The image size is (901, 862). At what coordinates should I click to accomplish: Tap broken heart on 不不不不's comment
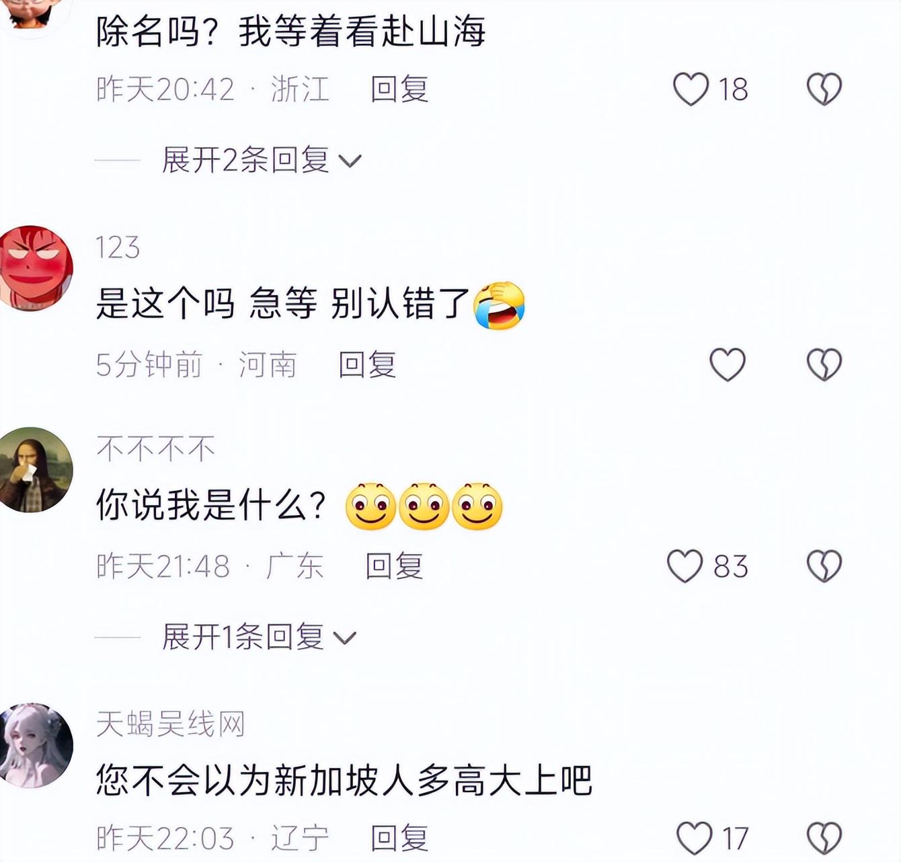824,566
